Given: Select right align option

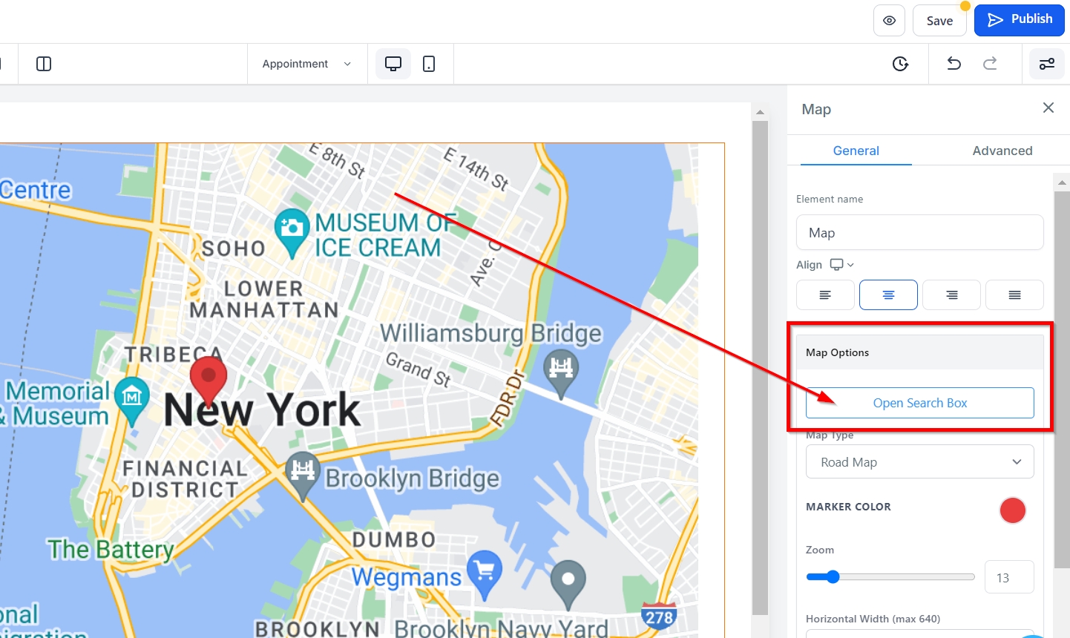Looking at the screenshot, I should (951, 295).
